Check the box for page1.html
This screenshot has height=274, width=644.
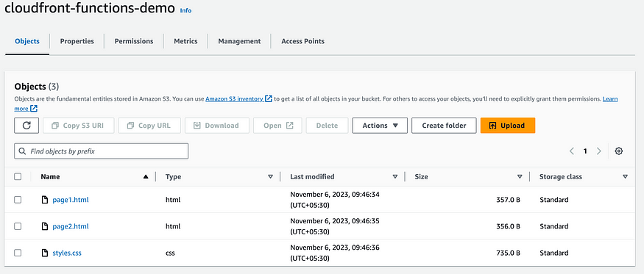tap(18, 200)
